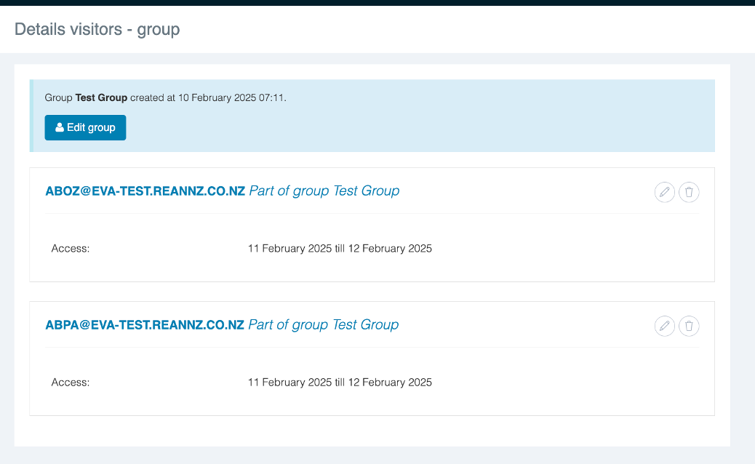Select the access date range for ABPA

point(340,383)
